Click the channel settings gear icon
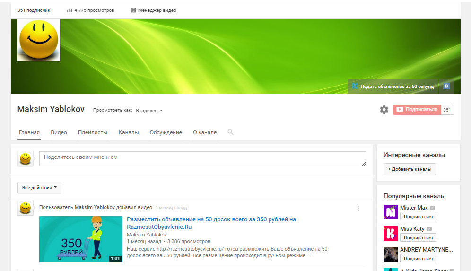The width and height of the screenshot is (471, 271). [x=384, y=110]
